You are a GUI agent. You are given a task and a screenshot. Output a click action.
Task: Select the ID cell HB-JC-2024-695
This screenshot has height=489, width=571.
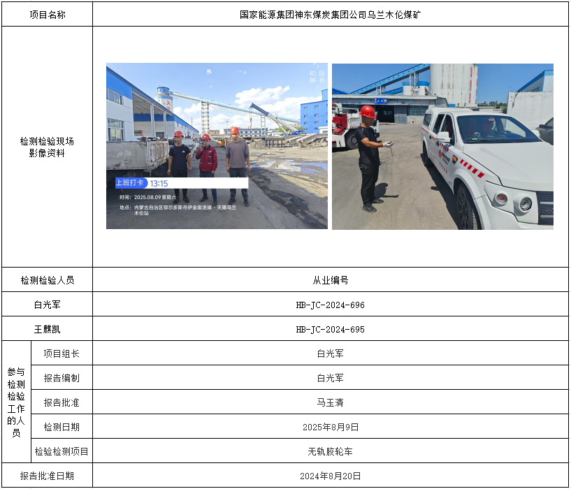[x=330, y=330]
